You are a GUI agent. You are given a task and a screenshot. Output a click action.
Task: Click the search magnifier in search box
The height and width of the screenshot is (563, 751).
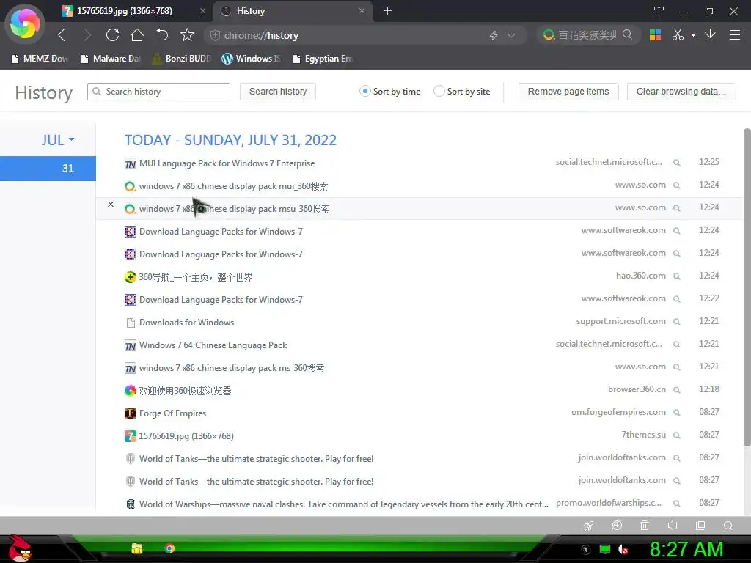[x=627, y=34]
